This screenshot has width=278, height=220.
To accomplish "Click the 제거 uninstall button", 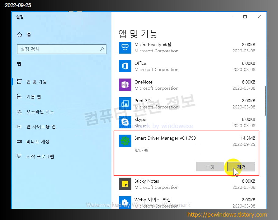I will (x=241, y=167).
